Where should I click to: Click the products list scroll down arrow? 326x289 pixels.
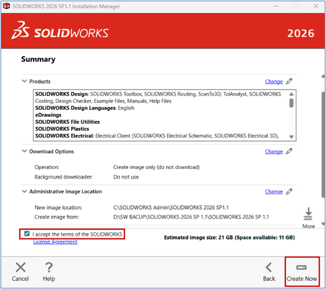pos(292,137)
